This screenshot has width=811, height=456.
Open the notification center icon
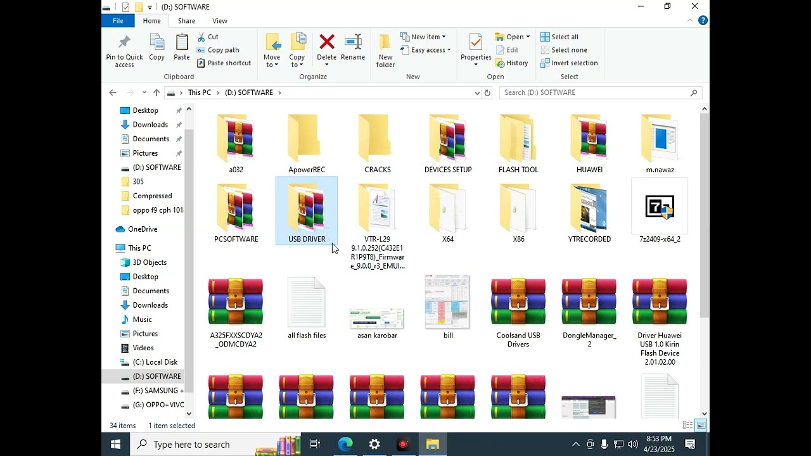tap(691, 445)
